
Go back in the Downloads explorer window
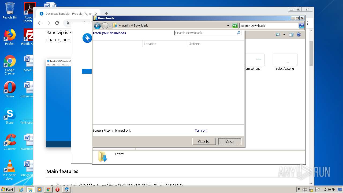tap(97, 26)
